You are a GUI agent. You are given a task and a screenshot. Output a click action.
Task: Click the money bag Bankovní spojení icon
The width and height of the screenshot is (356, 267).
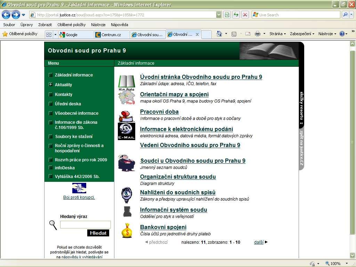[127, 230]
